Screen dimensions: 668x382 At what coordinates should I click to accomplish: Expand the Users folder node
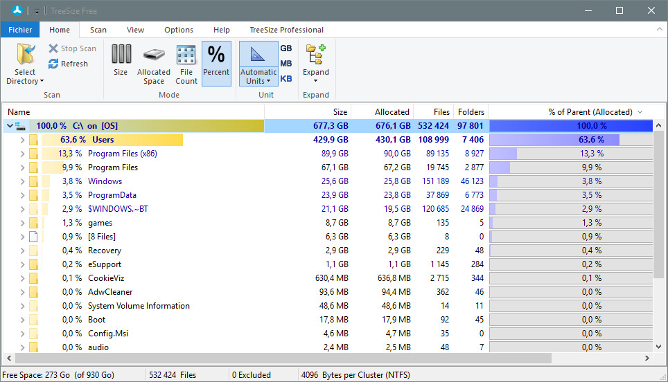click(x=22, y=140)
